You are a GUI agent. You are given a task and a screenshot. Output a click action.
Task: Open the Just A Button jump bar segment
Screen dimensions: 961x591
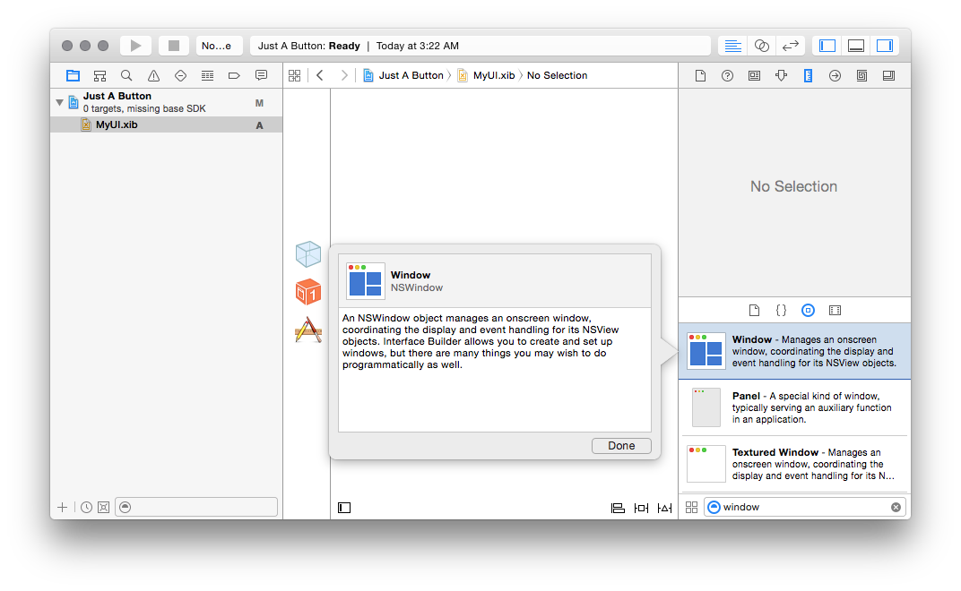pyautogui.click(x=403, y=75)
